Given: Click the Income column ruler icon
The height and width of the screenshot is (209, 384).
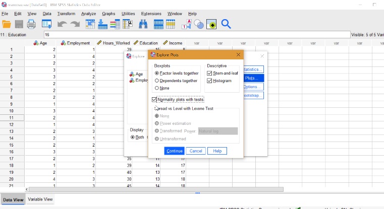Looking at the screenshot, I should 166,43.
